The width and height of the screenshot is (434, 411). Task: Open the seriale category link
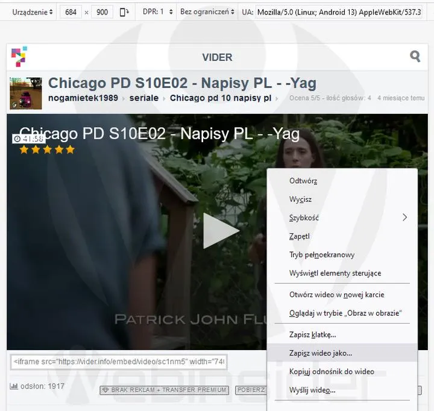pyautogui.click(x=144, y=98)
